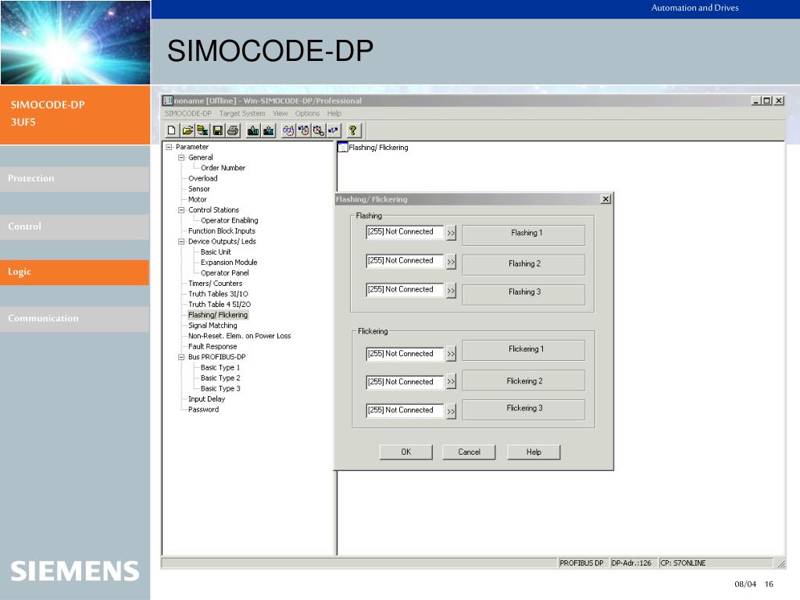
Task: Click the Flashing 1 block button
Action: pyautogui.click(x=523, y=235)
